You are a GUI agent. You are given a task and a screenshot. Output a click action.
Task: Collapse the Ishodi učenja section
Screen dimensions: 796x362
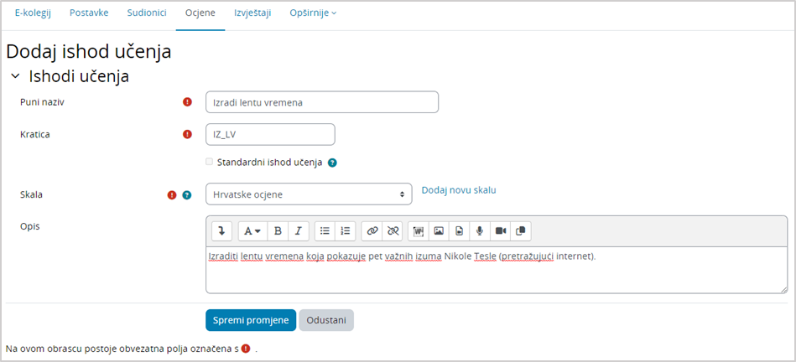point(15,76)
